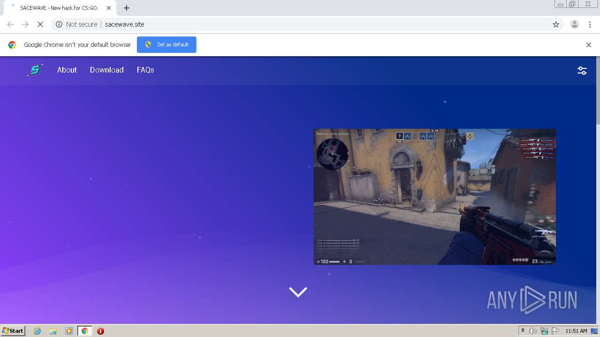Image resolution: width=600 pixels, height=337 pixels.
Task: Stop loading the page
Action: pyautogui.click(x=40, y=24)
